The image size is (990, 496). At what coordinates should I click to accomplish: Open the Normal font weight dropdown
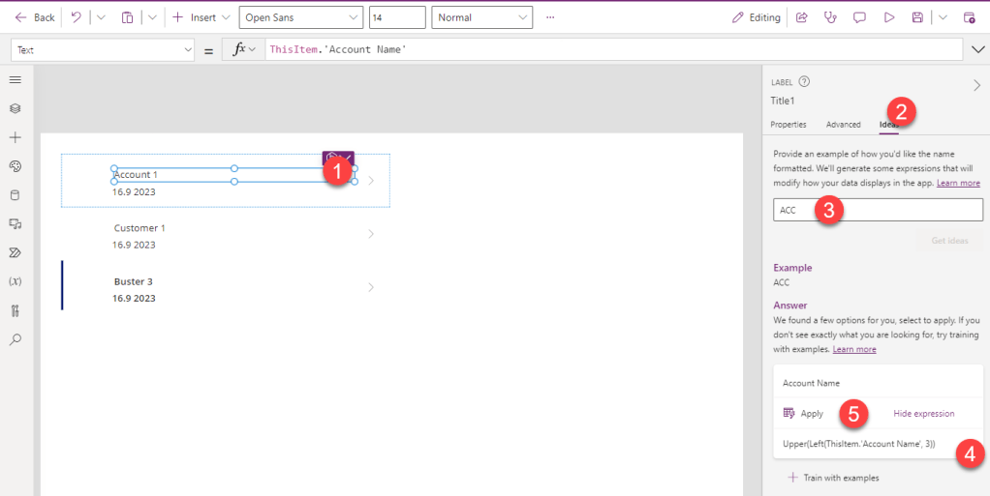tap(481, 17)
